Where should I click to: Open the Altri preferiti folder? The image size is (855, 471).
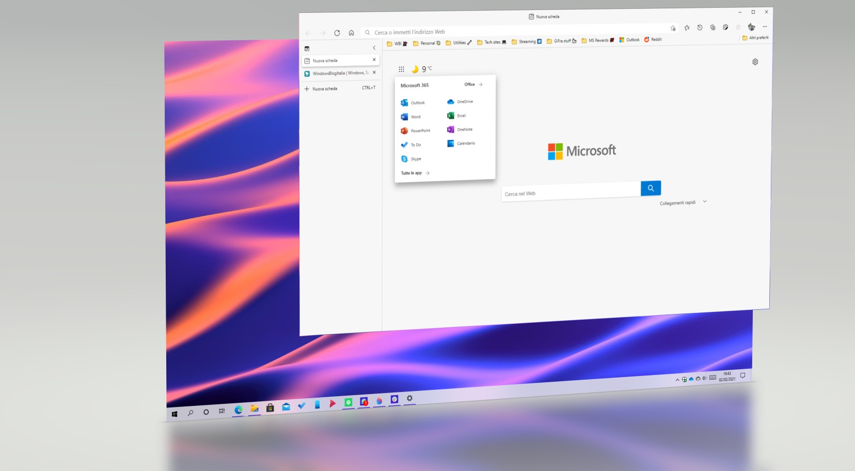click(755, 38)
